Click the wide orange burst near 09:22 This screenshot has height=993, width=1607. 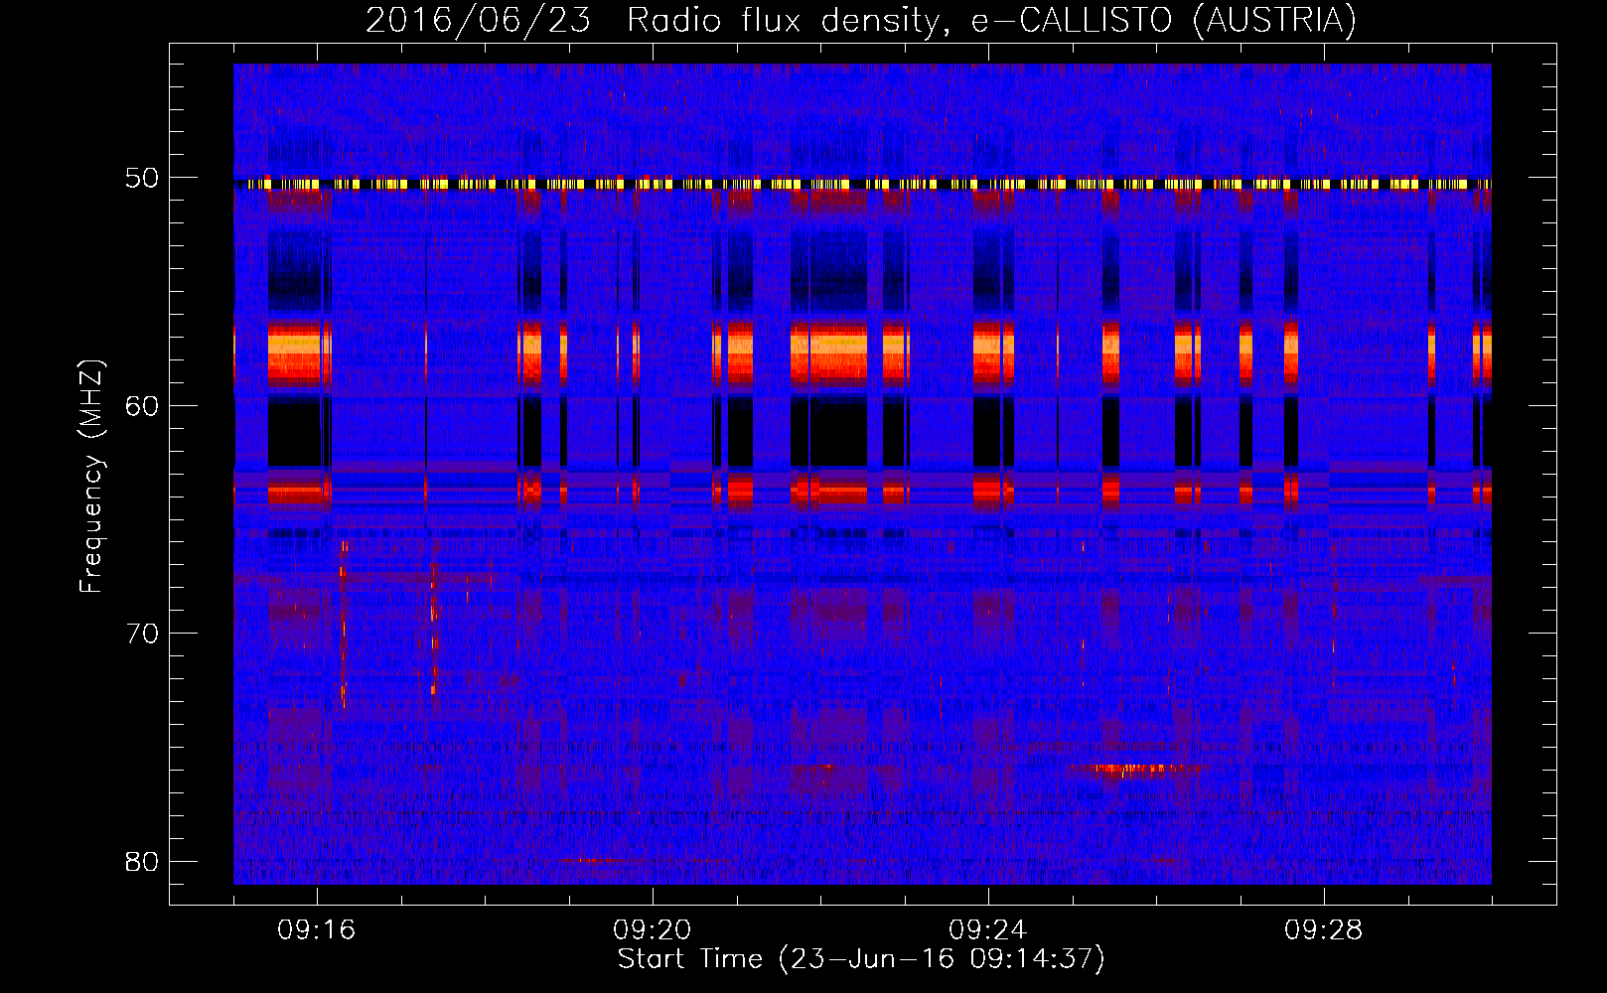point(828,355)
